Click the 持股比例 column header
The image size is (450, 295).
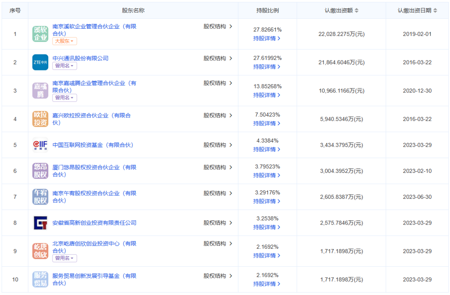(x=267, y=10)
